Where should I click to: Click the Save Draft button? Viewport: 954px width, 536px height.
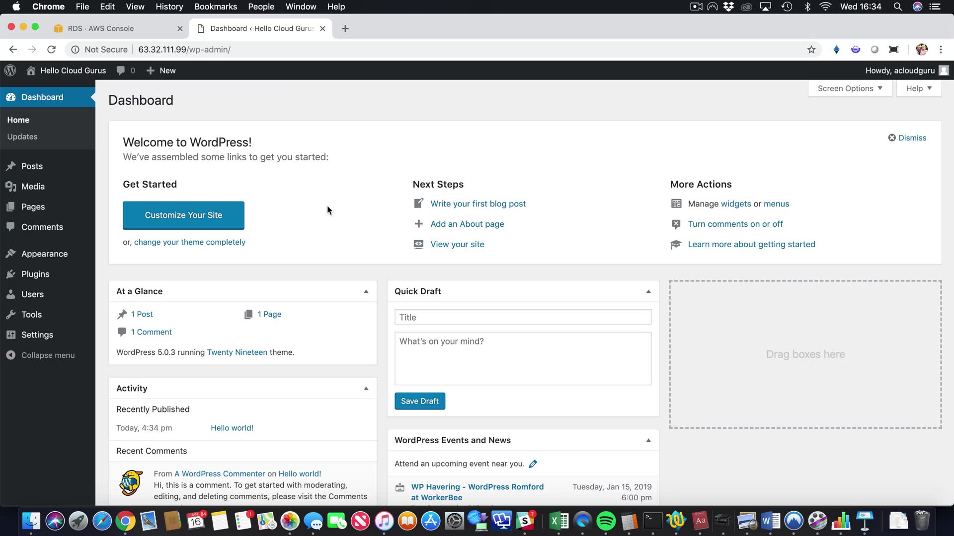tap(420, 401)
